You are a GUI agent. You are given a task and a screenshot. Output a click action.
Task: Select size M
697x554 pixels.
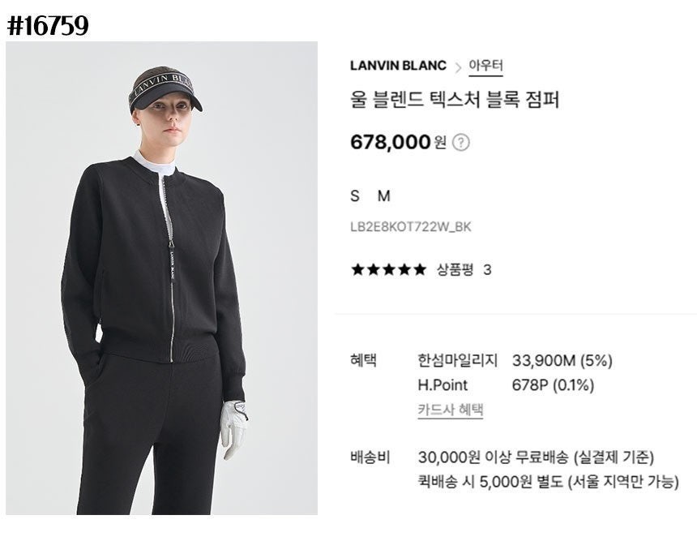[383, 195]
